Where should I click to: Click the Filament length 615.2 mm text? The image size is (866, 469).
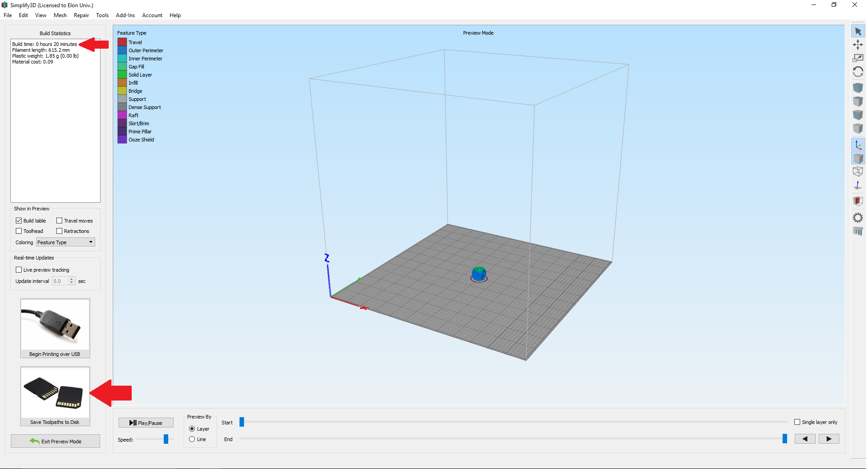(x=41, y=50)
